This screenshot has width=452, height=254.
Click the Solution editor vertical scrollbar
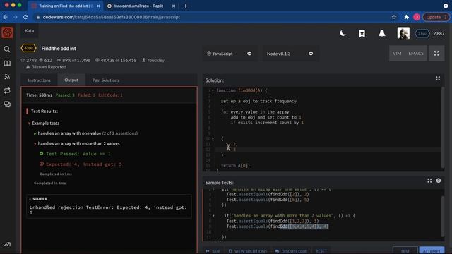point(443,127)
